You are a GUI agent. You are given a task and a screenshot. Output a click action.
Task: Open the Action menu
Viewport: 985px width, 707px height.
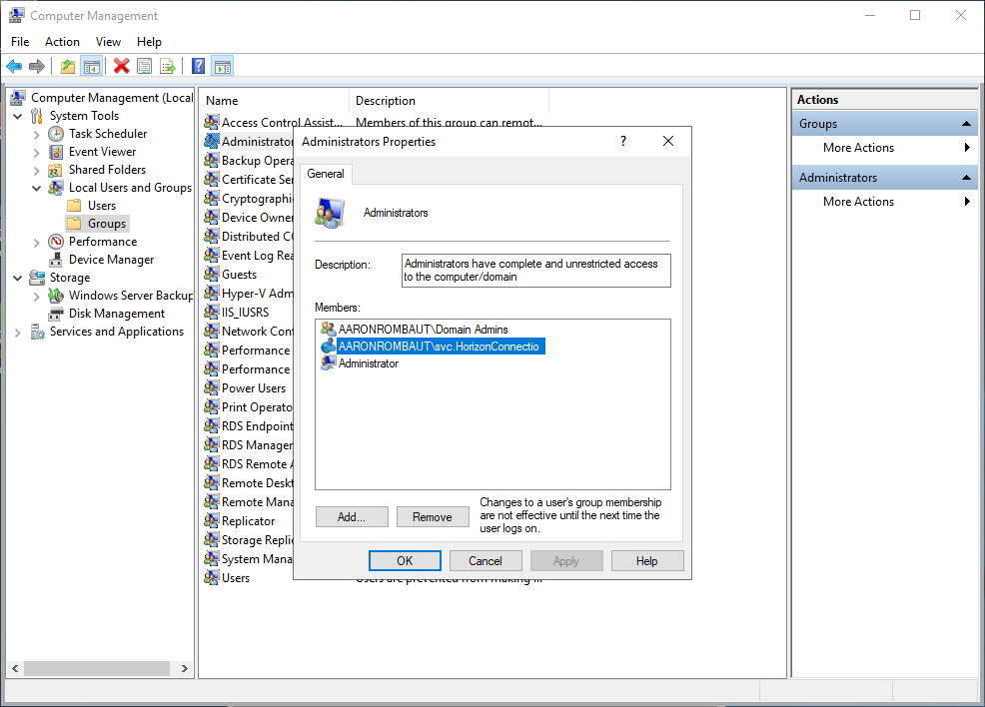click(x=62, y=42)
